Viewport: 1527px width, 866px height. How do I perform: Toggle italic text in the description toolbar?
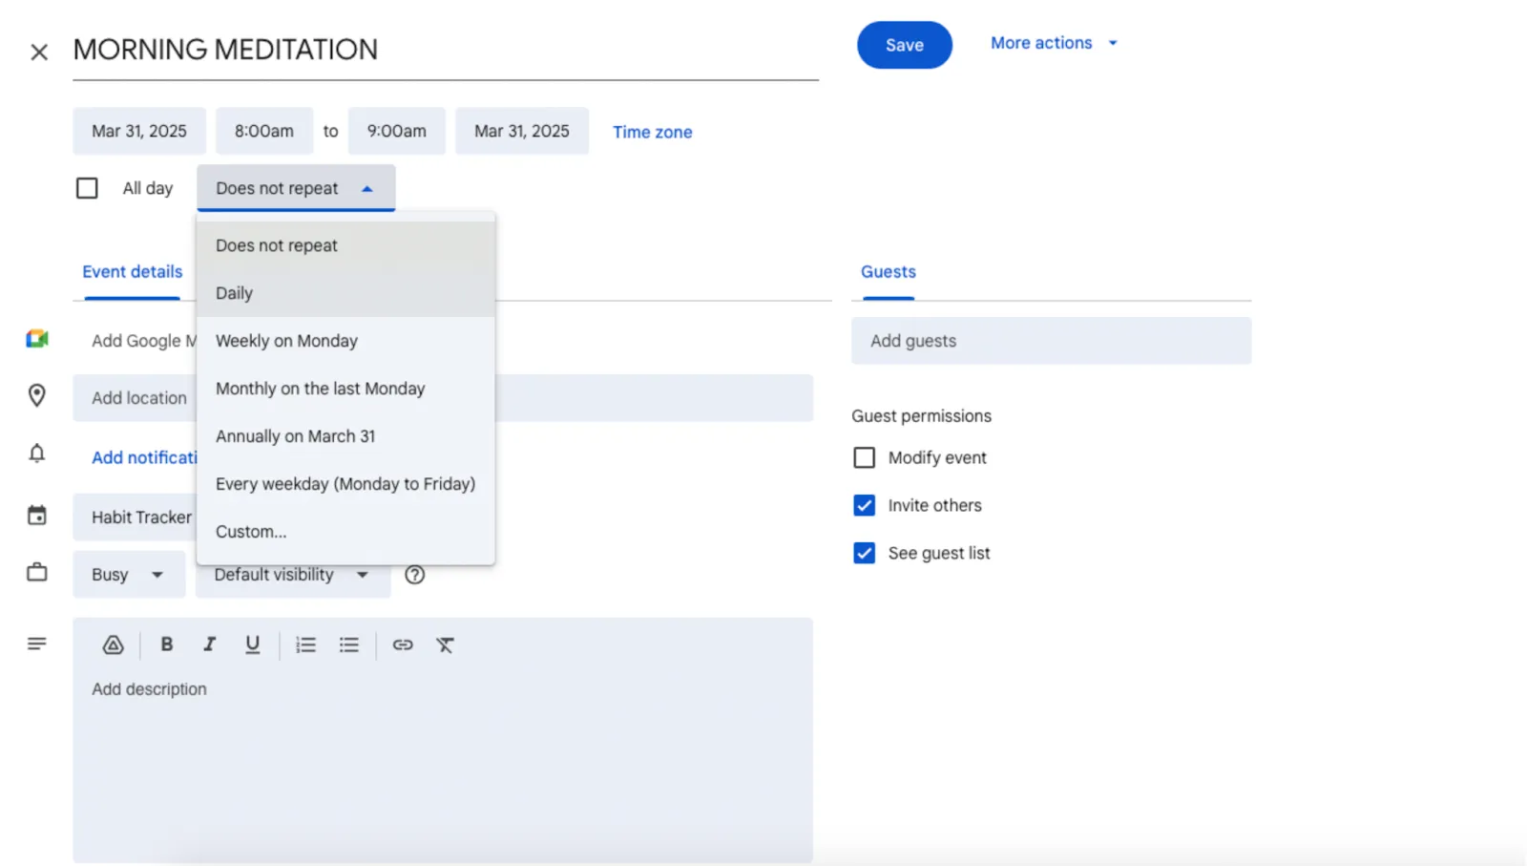[x=209, y=644]
